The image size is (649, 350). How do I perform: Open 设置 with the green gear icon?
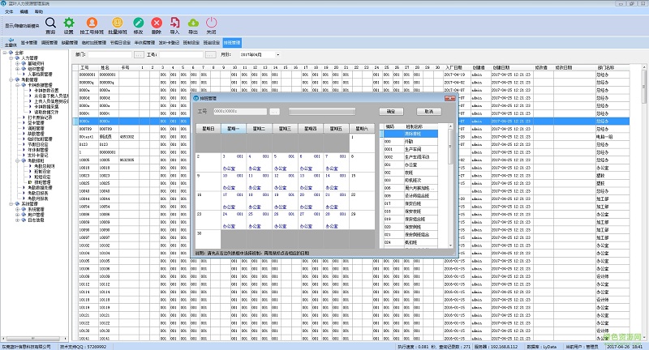point(69,24)
